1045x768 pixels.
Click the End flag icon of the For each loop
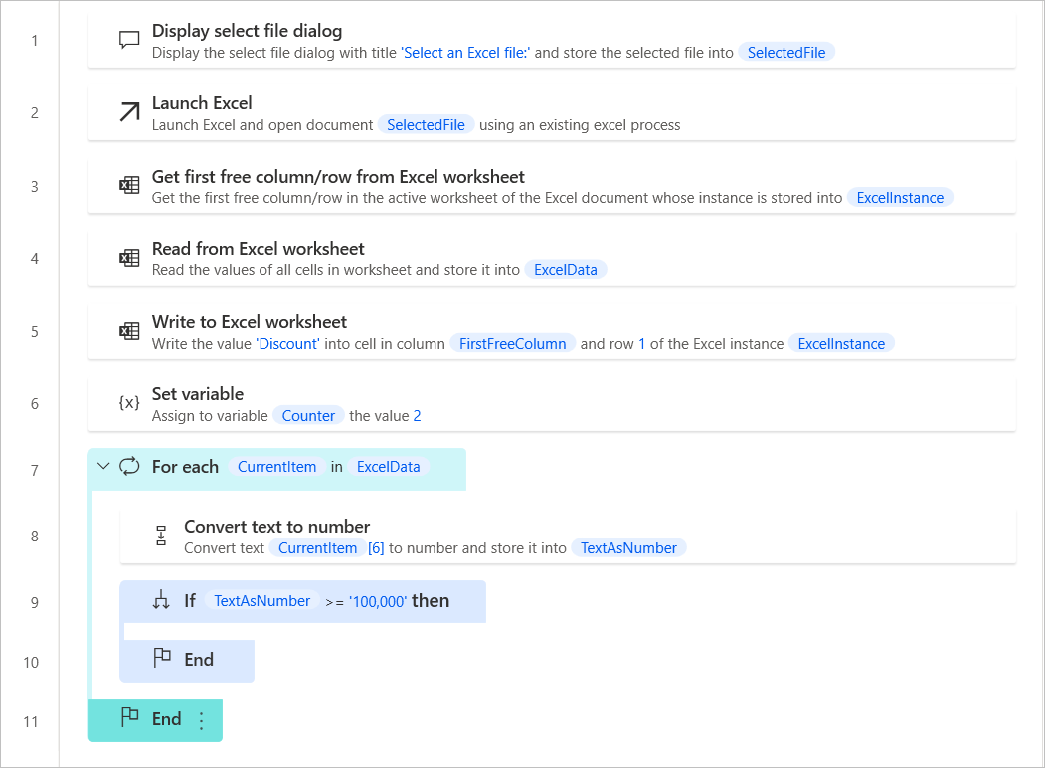tap(129, 717)
